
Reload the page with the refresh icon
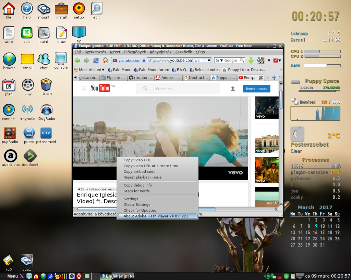coord(96,61)
